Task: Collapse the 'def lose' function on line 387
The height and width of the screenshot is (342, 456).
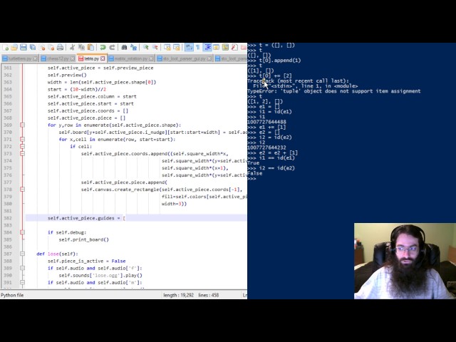Action: click(x=22, y=254)
